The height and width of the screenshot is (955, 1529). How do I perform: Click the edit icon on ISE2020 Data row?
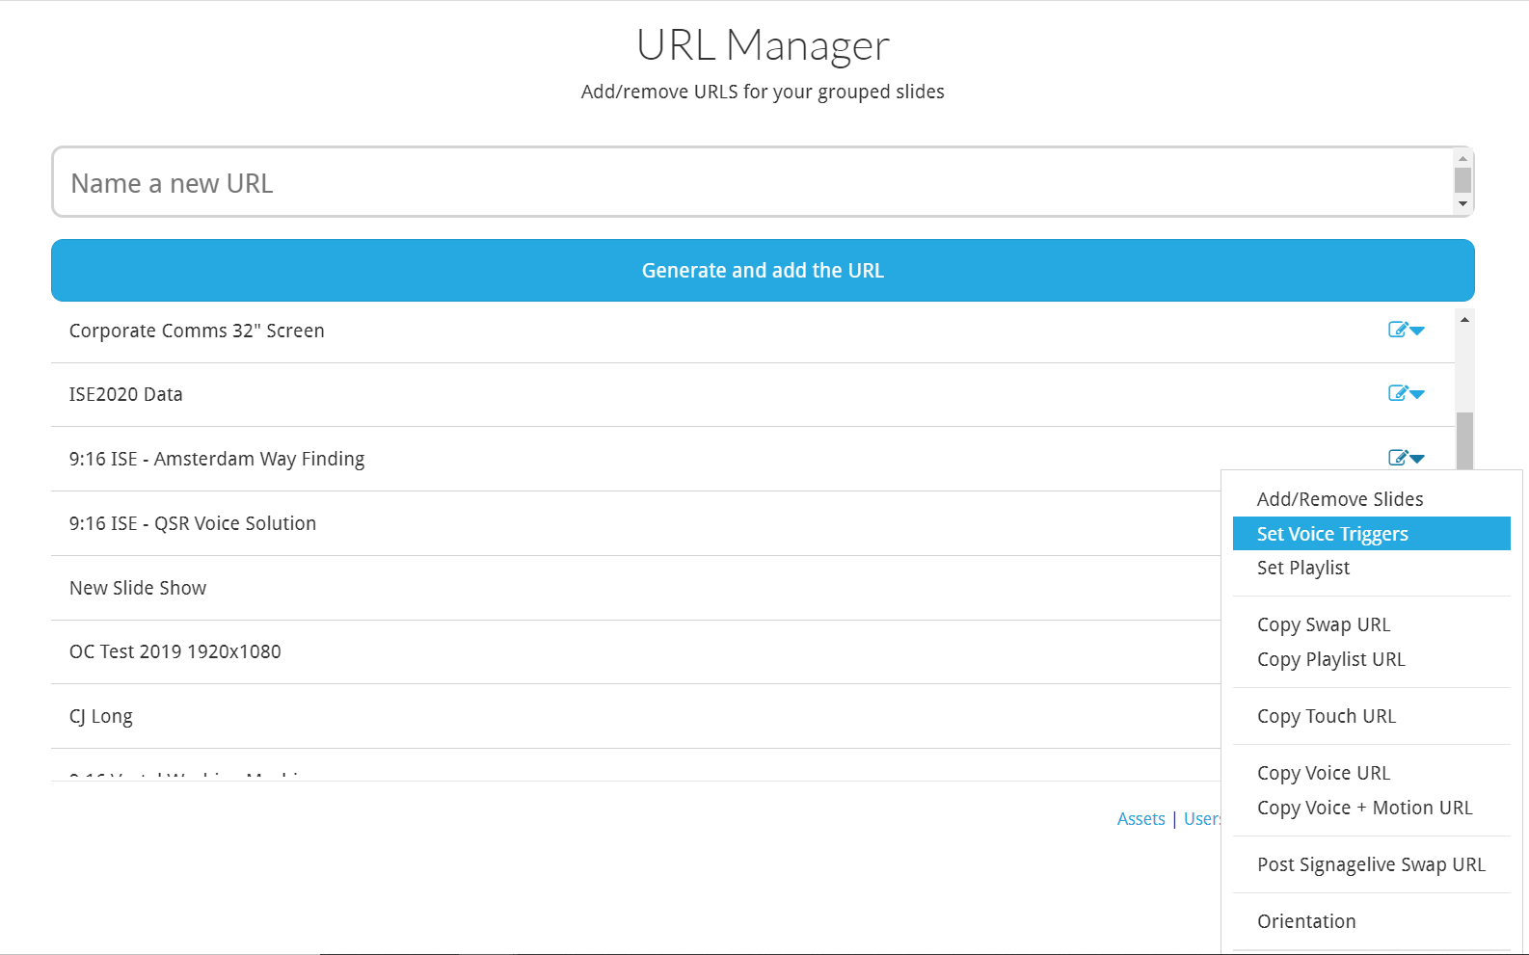(x=1398, y=393)
